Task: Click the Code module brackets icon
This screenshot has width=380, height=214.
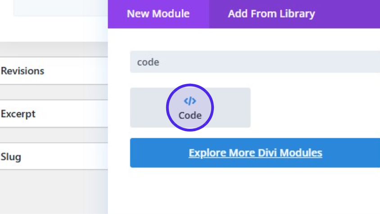Action: (190, 101)
